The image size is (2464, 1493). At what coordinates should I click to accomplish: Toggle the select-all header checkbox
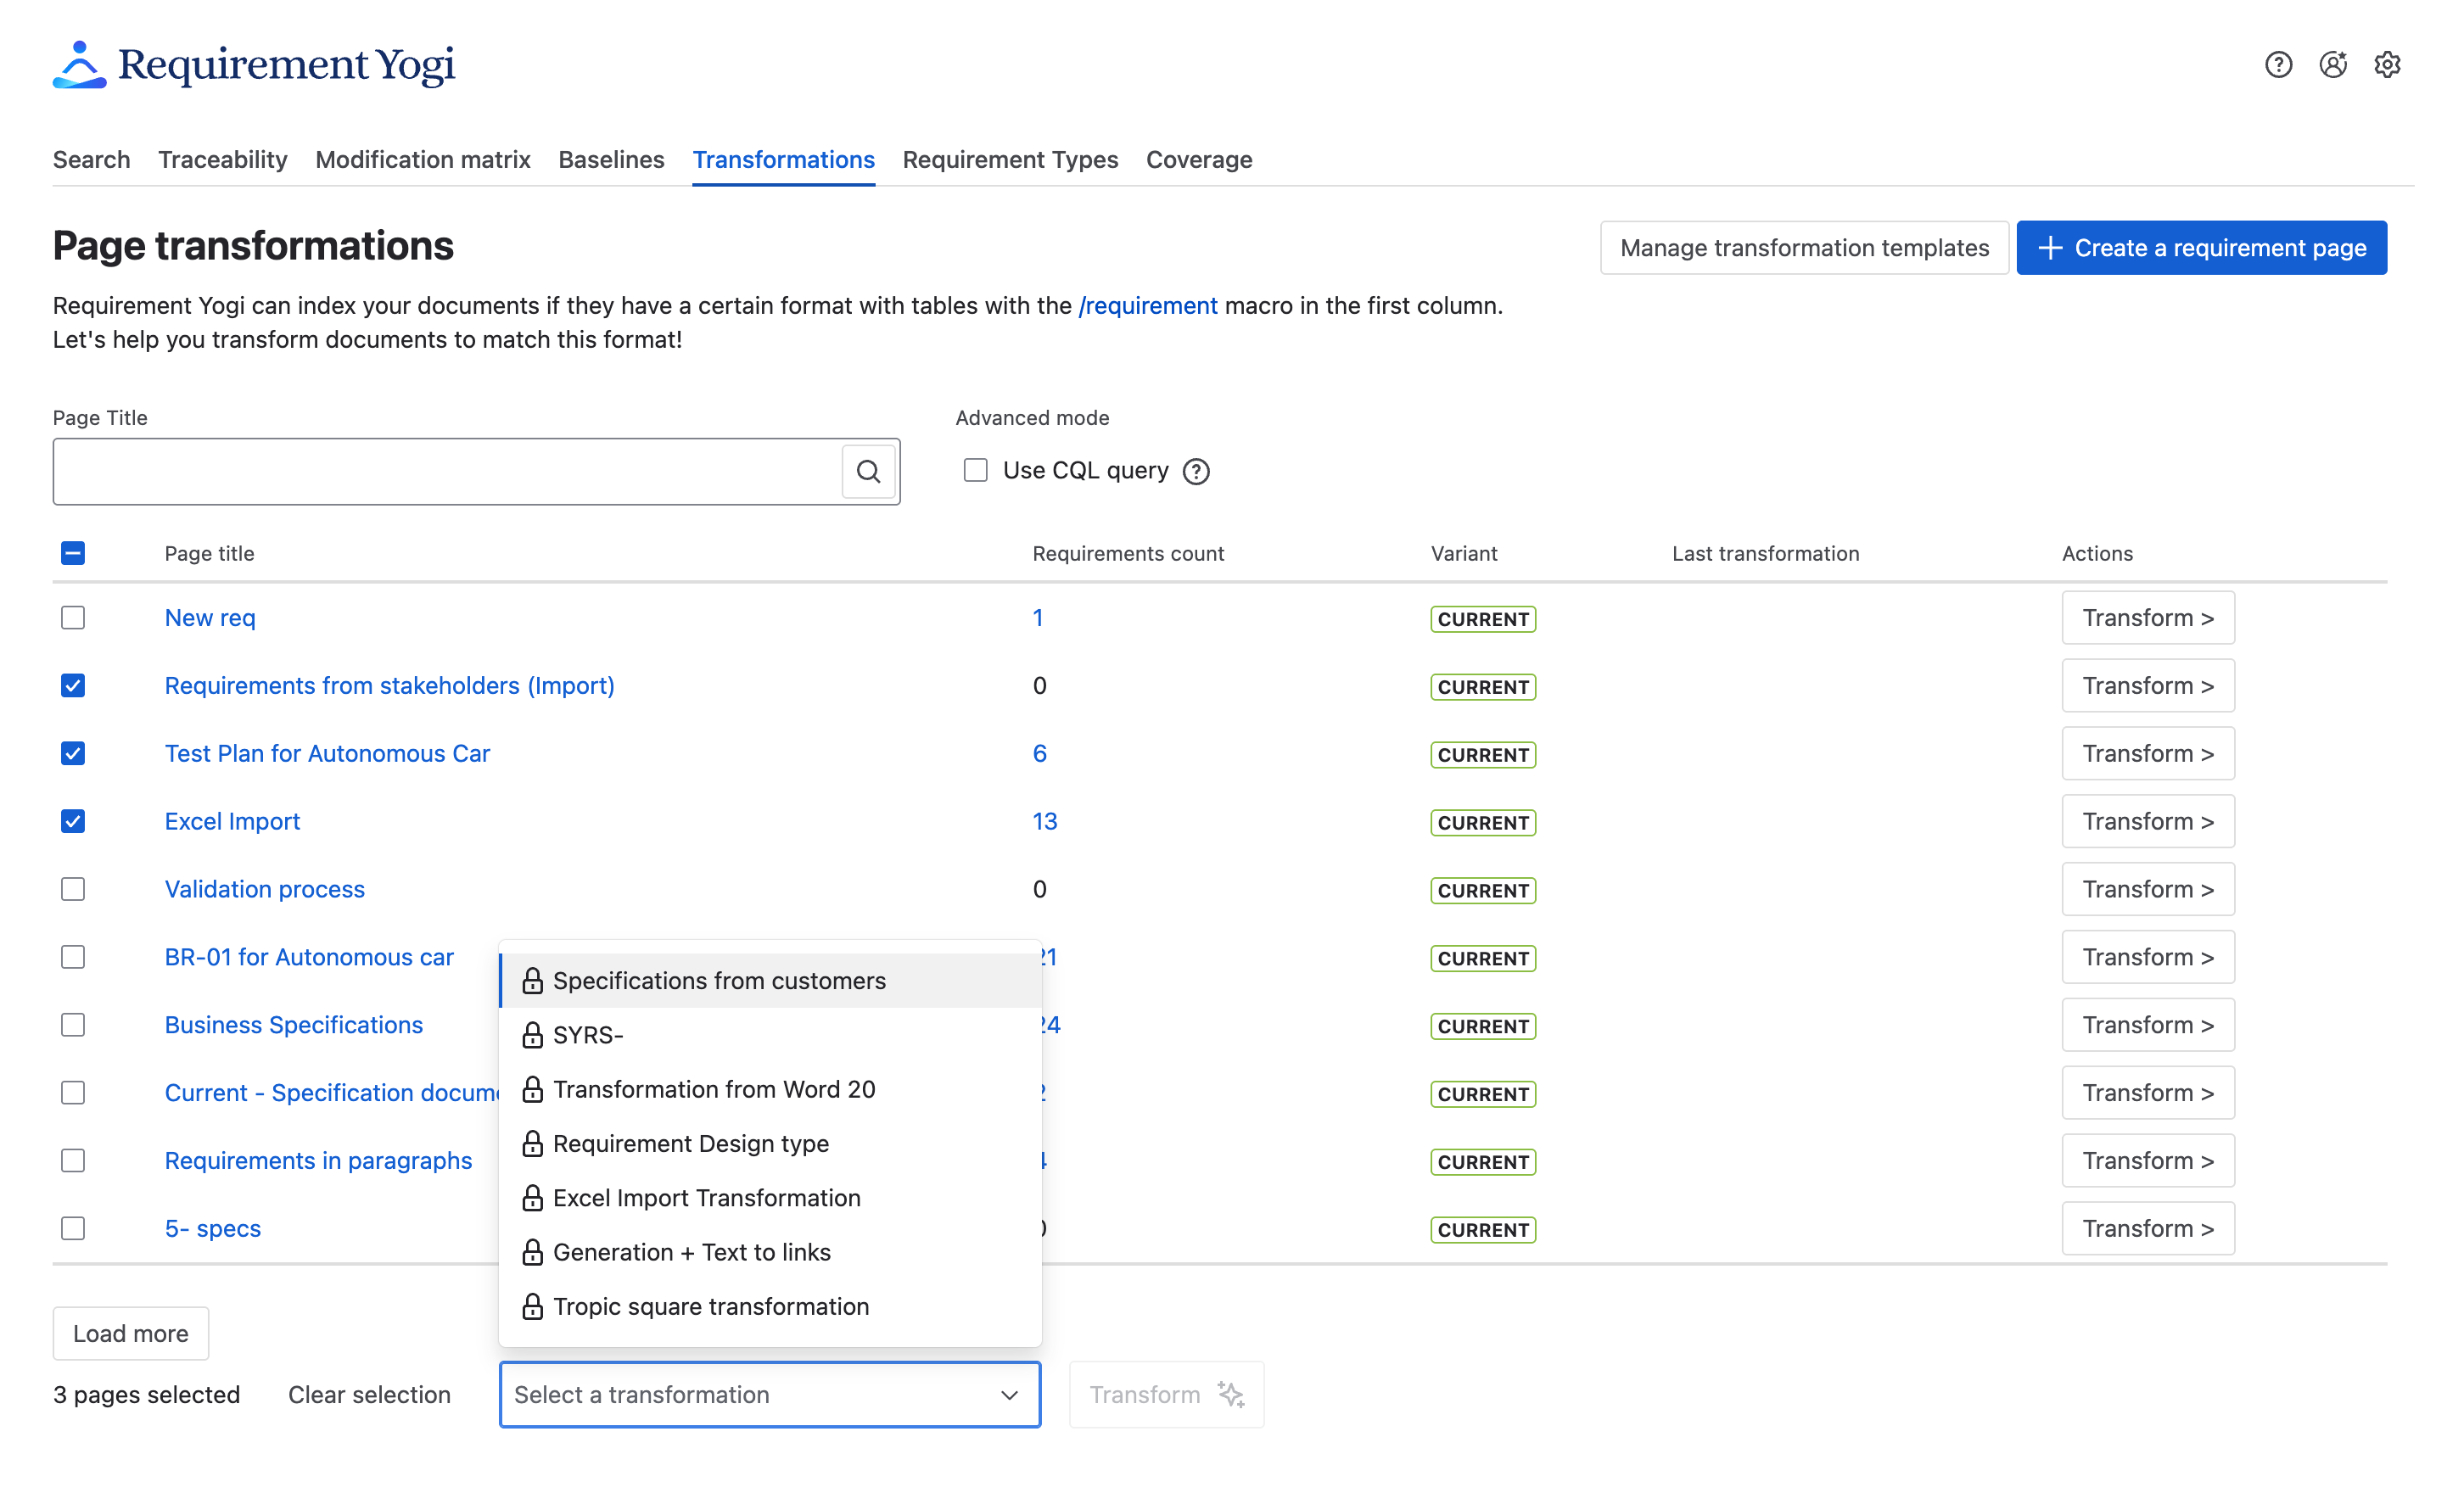73,553
